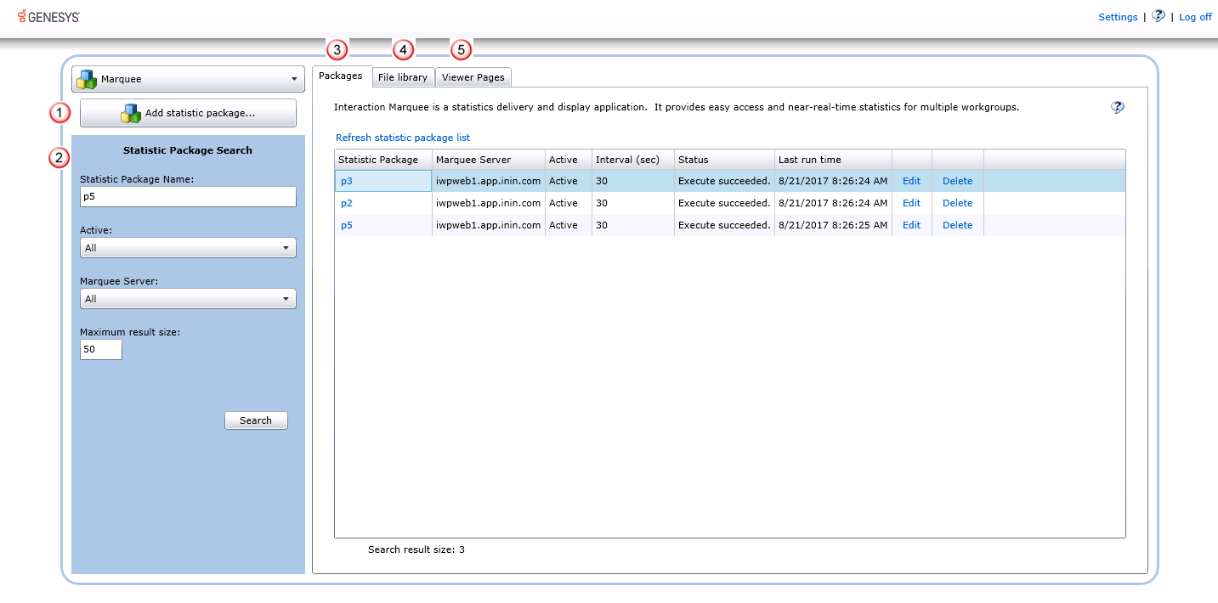Expand the Marquee module dropdown
Image resolution: width=1218 pixels, height=603 pixels.
point(294,80)
